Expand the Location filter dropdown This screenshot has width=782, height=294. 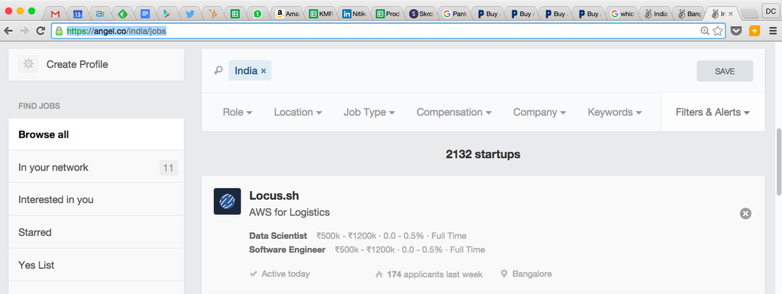(298, 112)
